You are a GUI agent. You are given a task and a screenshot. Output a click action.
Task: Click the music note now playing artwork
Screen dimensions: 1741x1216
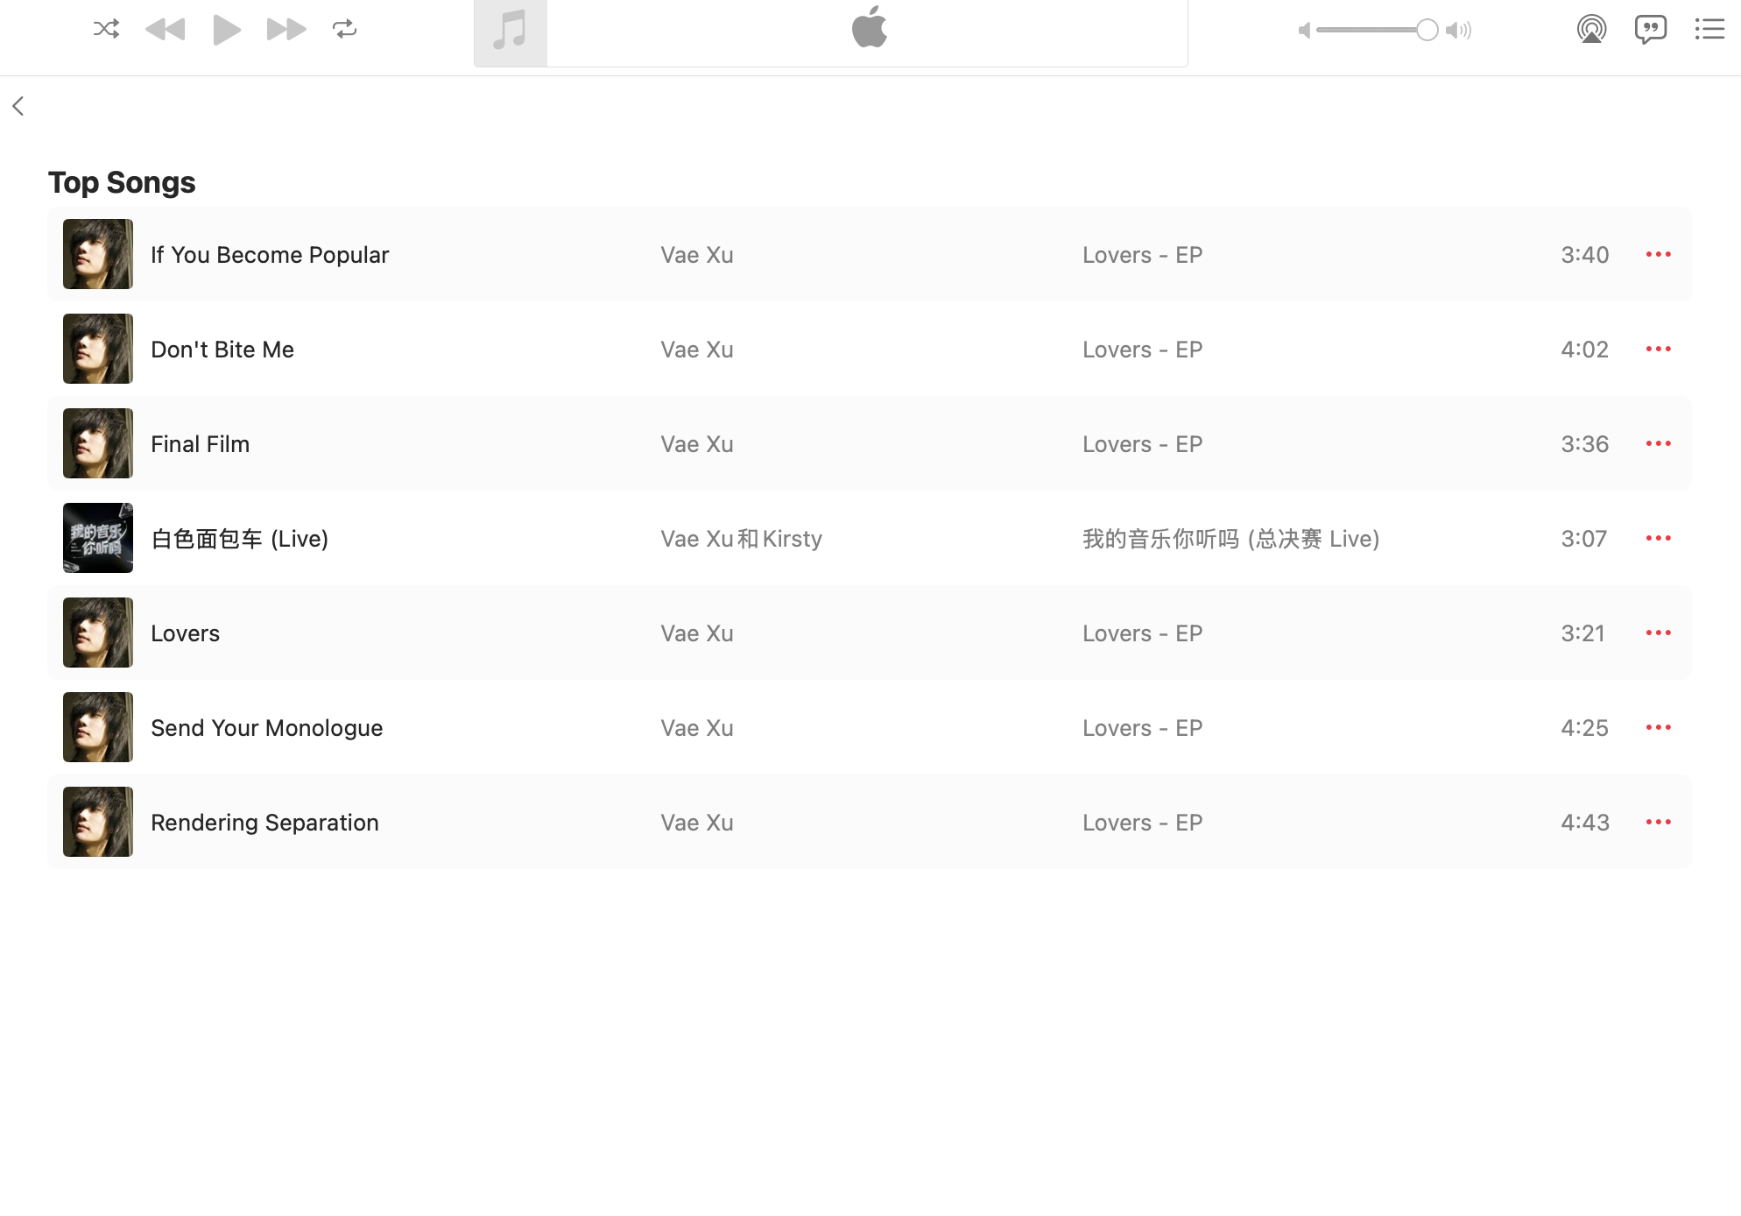[x=510, y=32]
